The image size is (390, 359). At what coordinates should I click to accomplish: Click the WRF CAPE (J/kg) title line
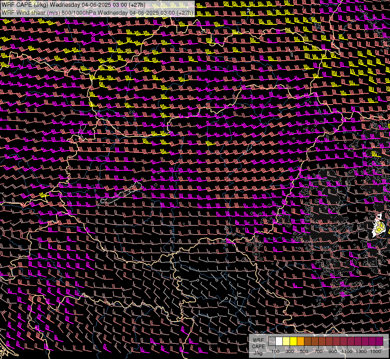(73, 5)
